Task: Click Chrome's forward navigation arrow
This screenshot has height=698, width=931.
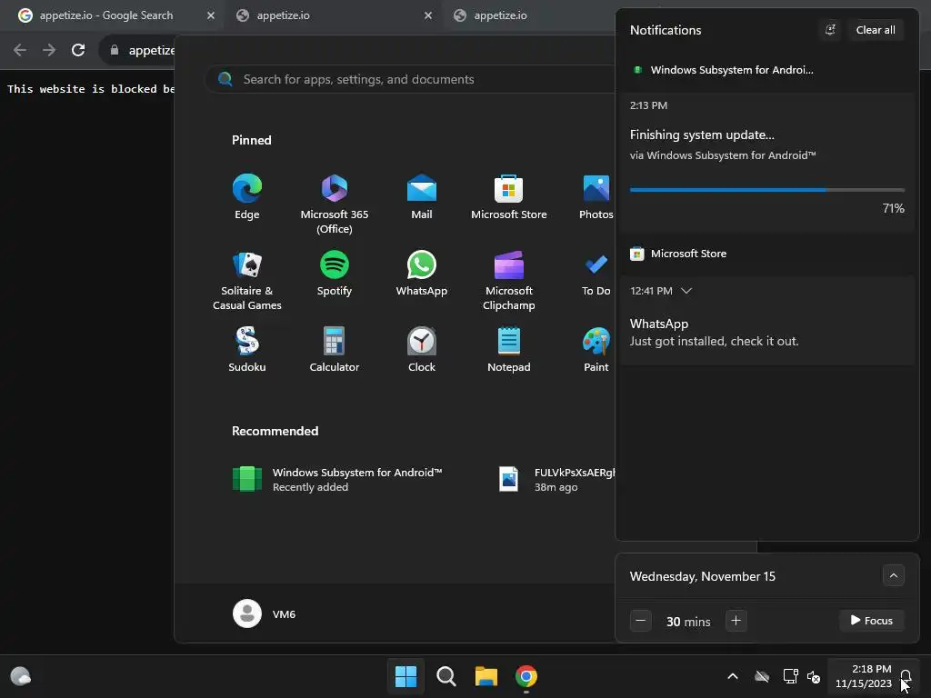Action: 49,50
